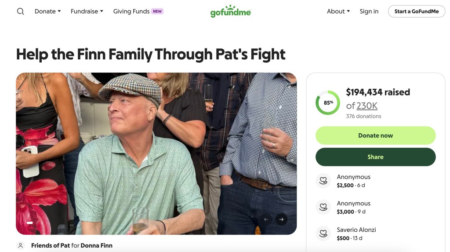Click heart-hand icon beside $3,000 donation
Screen dimensions: 450x252
pos(323,207)
